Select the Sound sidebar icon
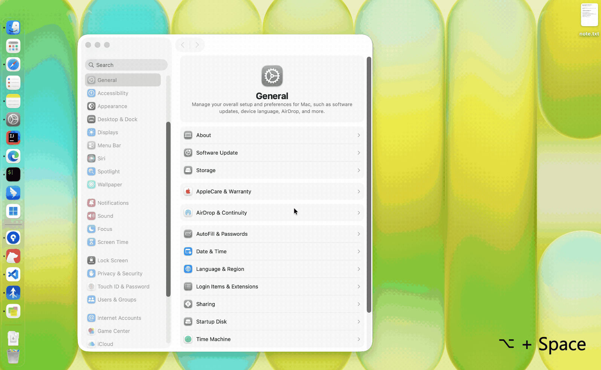 pyautogui.click(x=91, y=216)
